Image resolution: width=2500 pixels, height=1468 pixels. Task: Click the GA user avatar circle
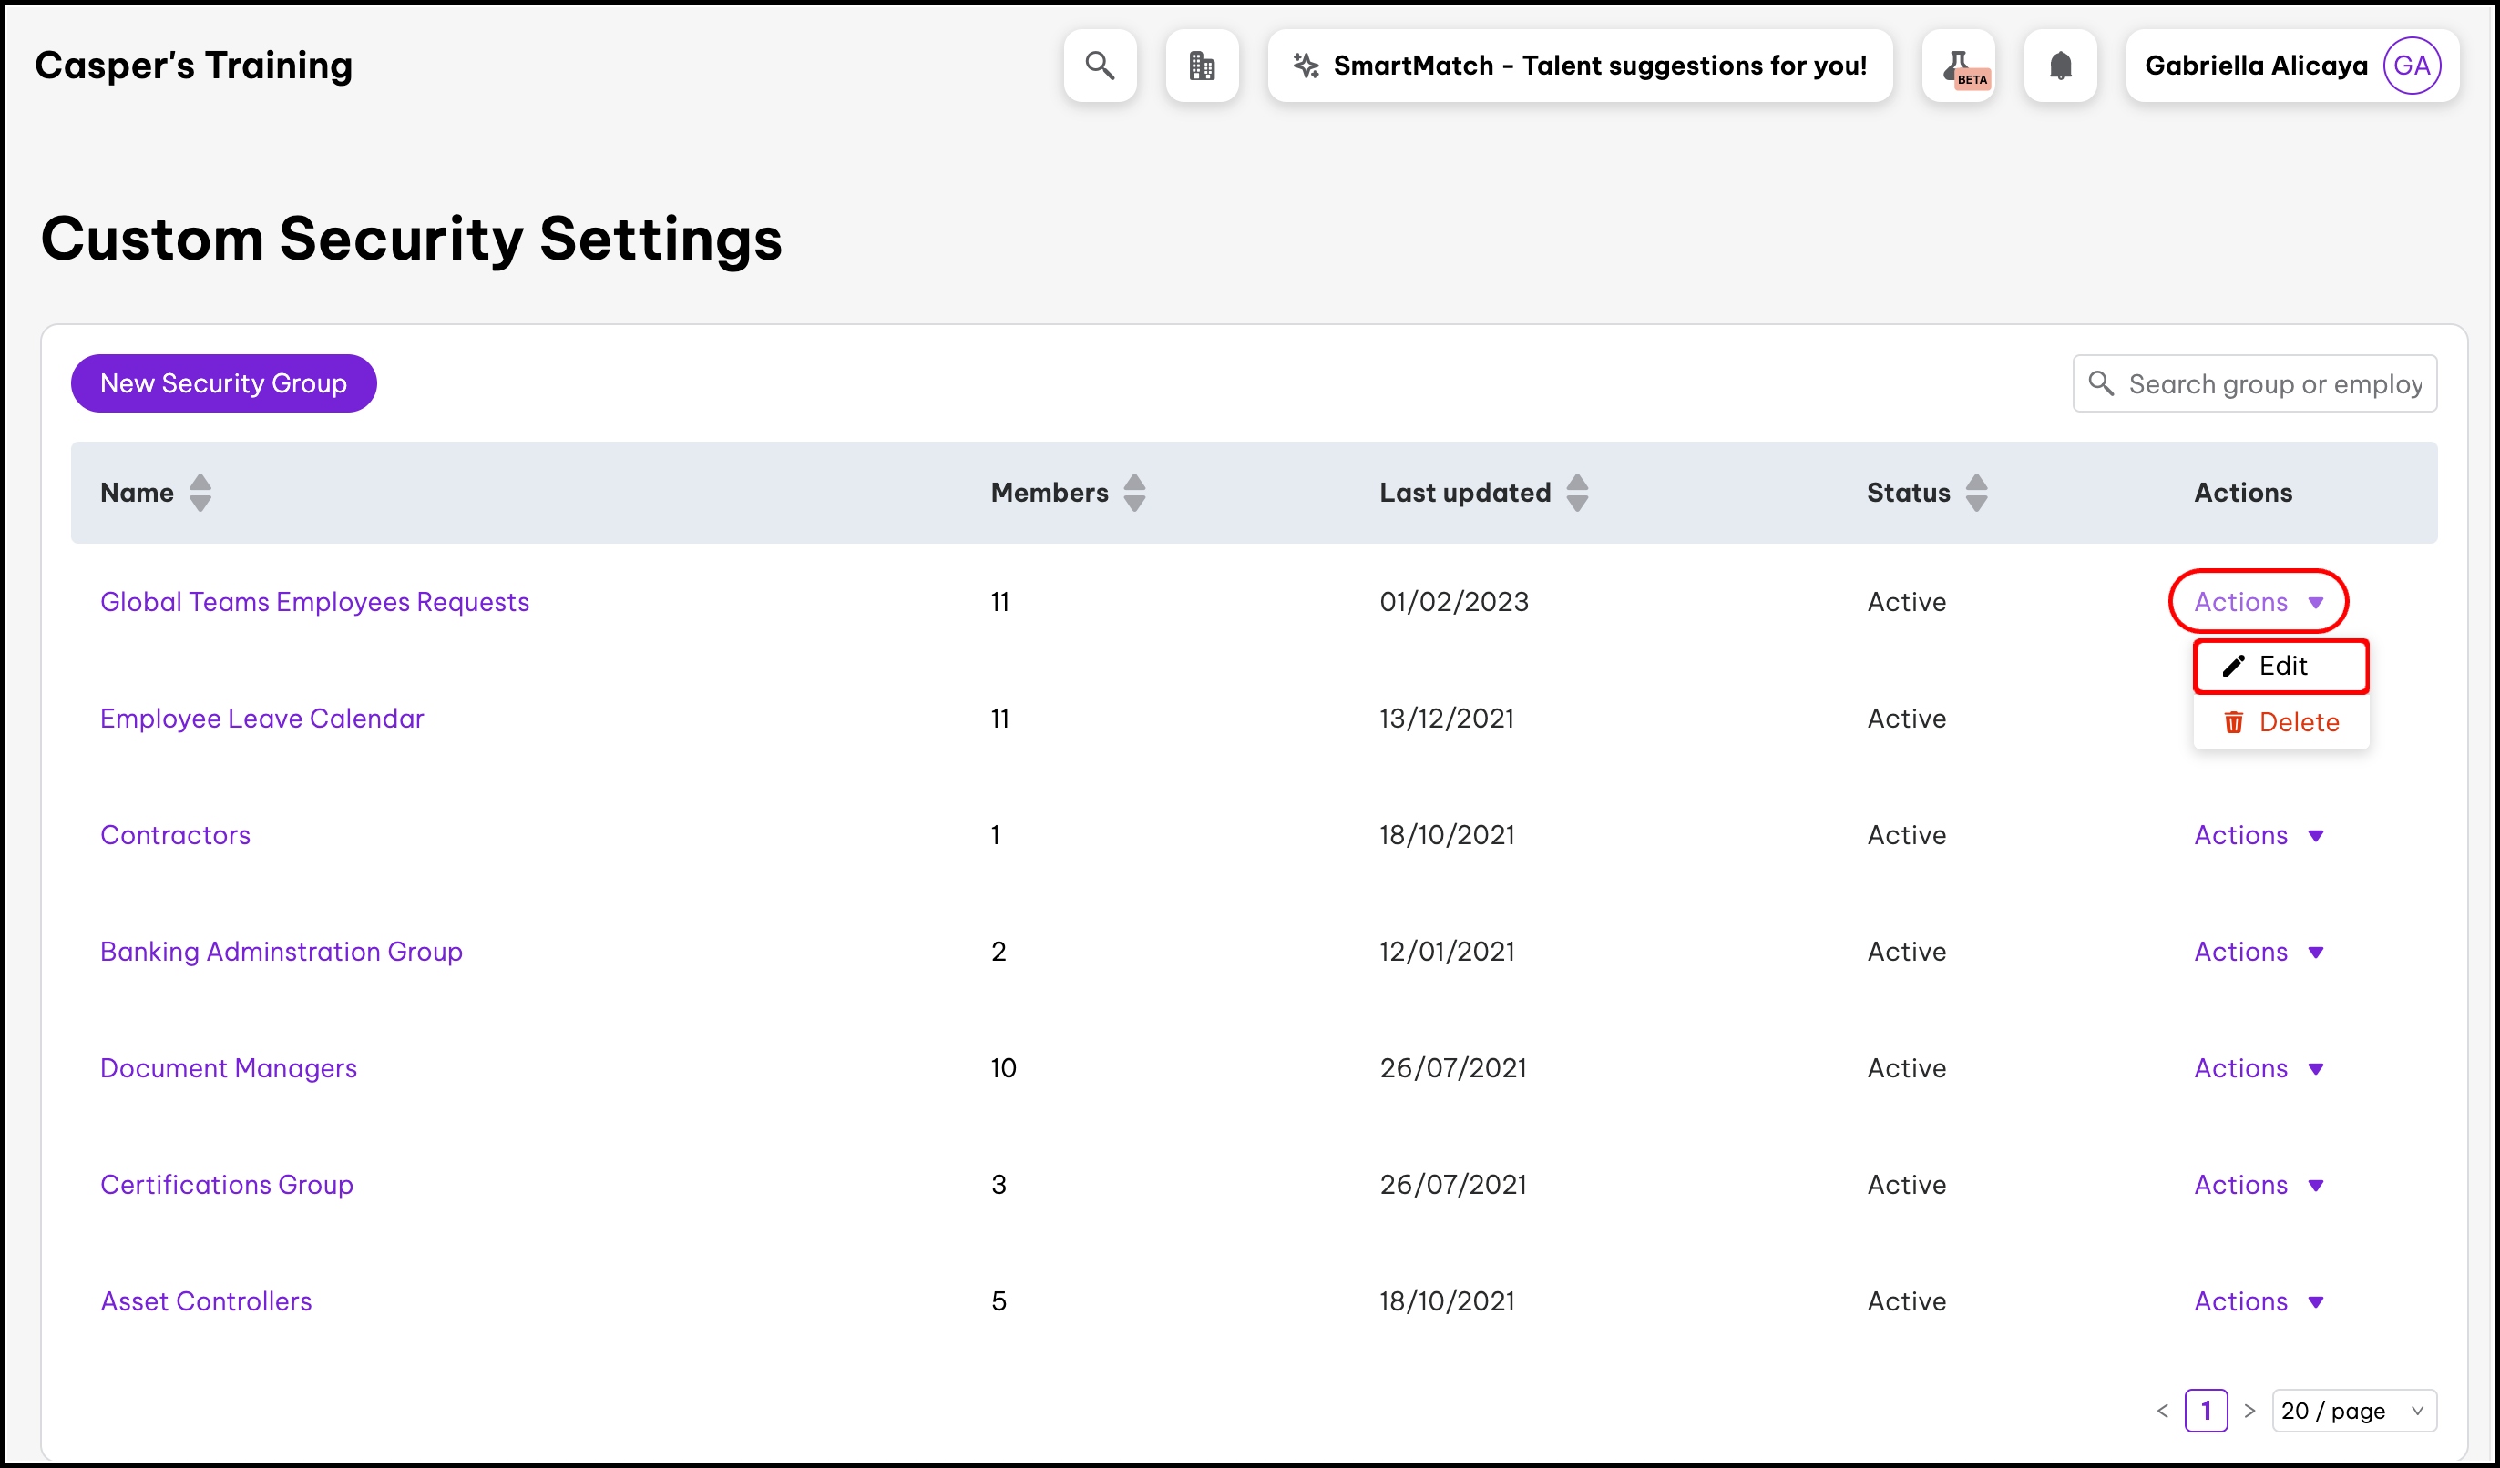(x=2411, y=66)
